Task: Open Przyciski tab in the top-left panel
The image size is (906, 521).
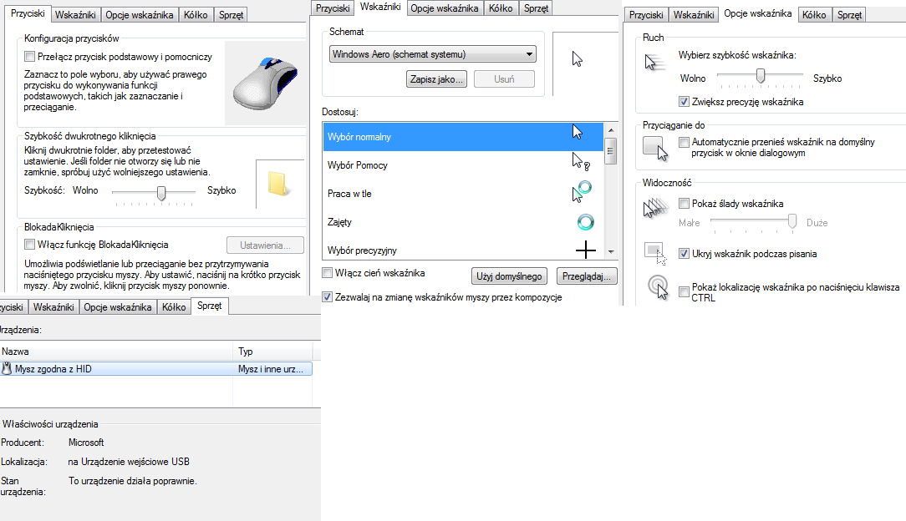Action: (27, 13)
